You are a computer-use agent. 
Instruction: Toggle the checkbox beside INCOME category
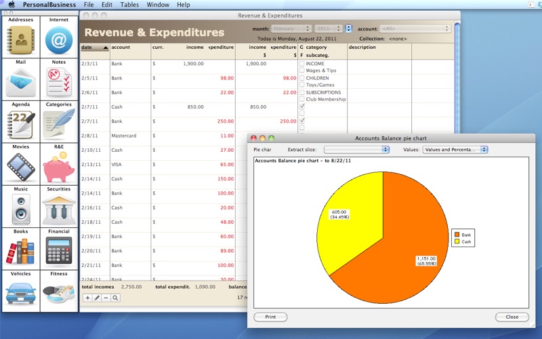click(x=302, y=64)
